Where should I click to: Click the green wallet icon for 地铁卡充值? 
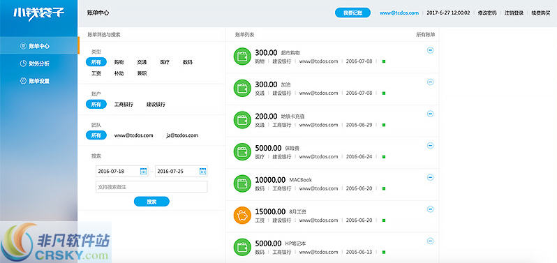click(x=242, y=120)
